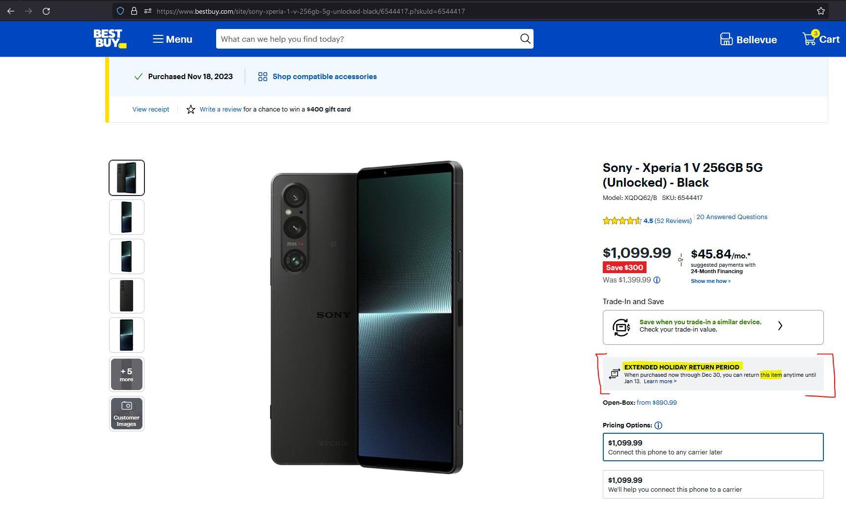846x505 pixels.
Task: Open the Customer Images thumbnail
Action: 126,413
